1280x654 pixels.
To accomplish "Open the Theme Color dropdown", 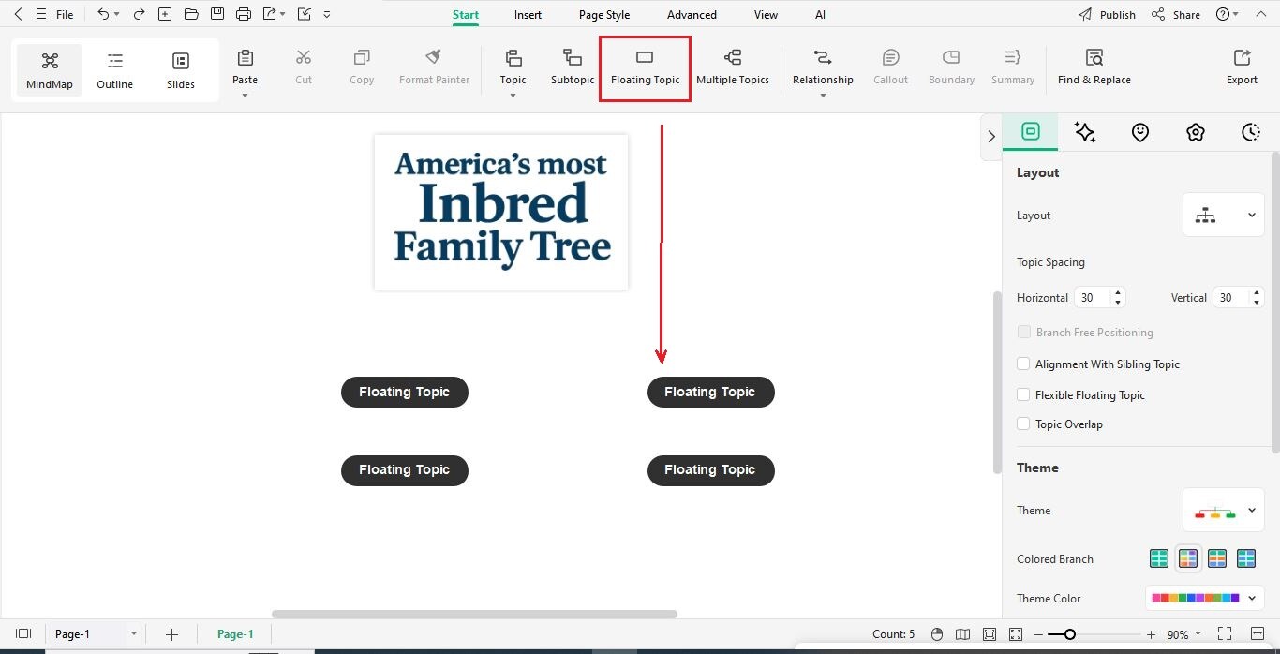I will (1205, 598).
